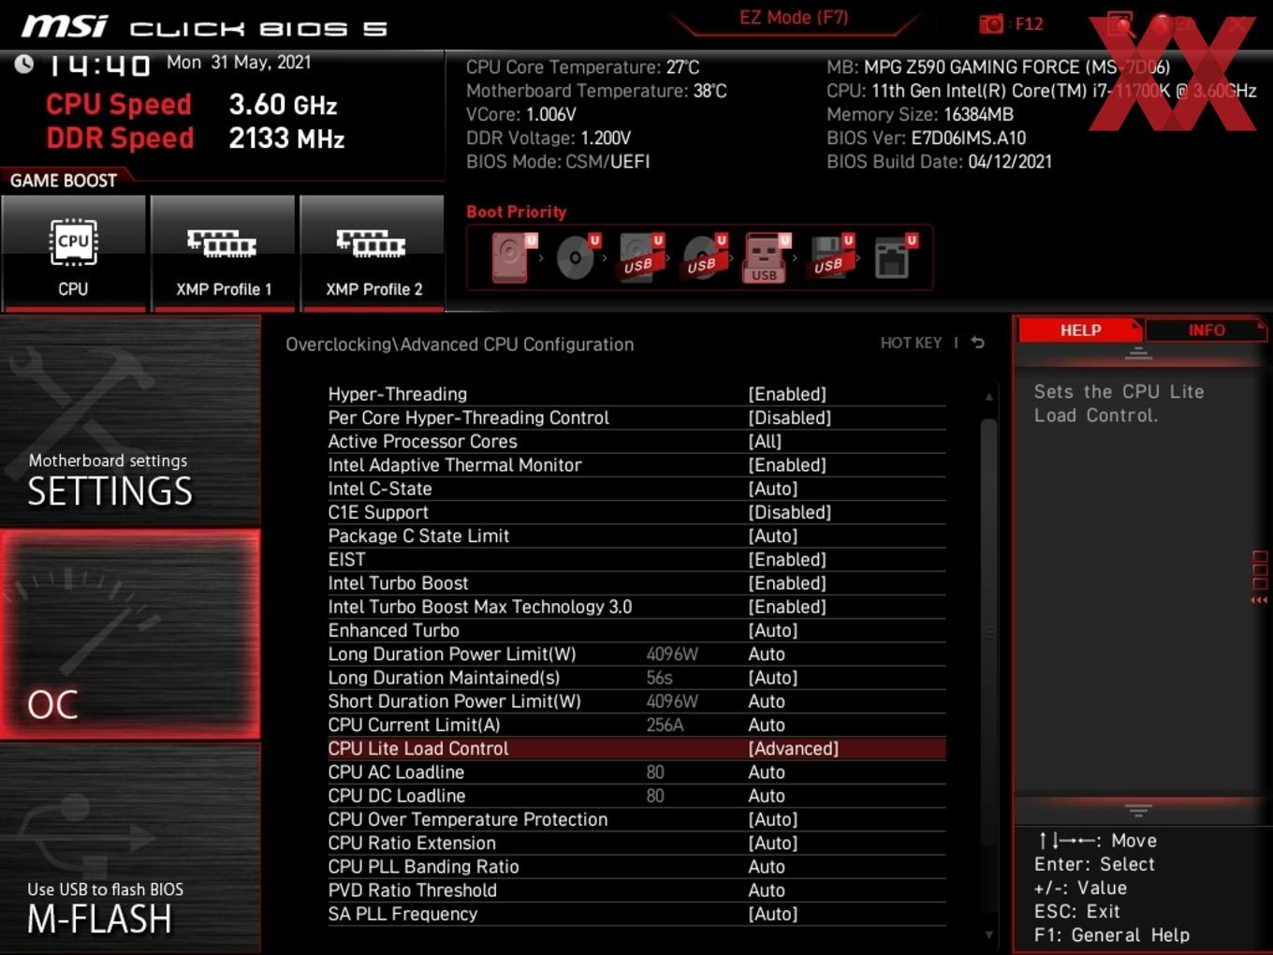This screenshot has width=1273, height=955.
Task: Click the clock icon beside the time
Action: click(x=23, y=64)
